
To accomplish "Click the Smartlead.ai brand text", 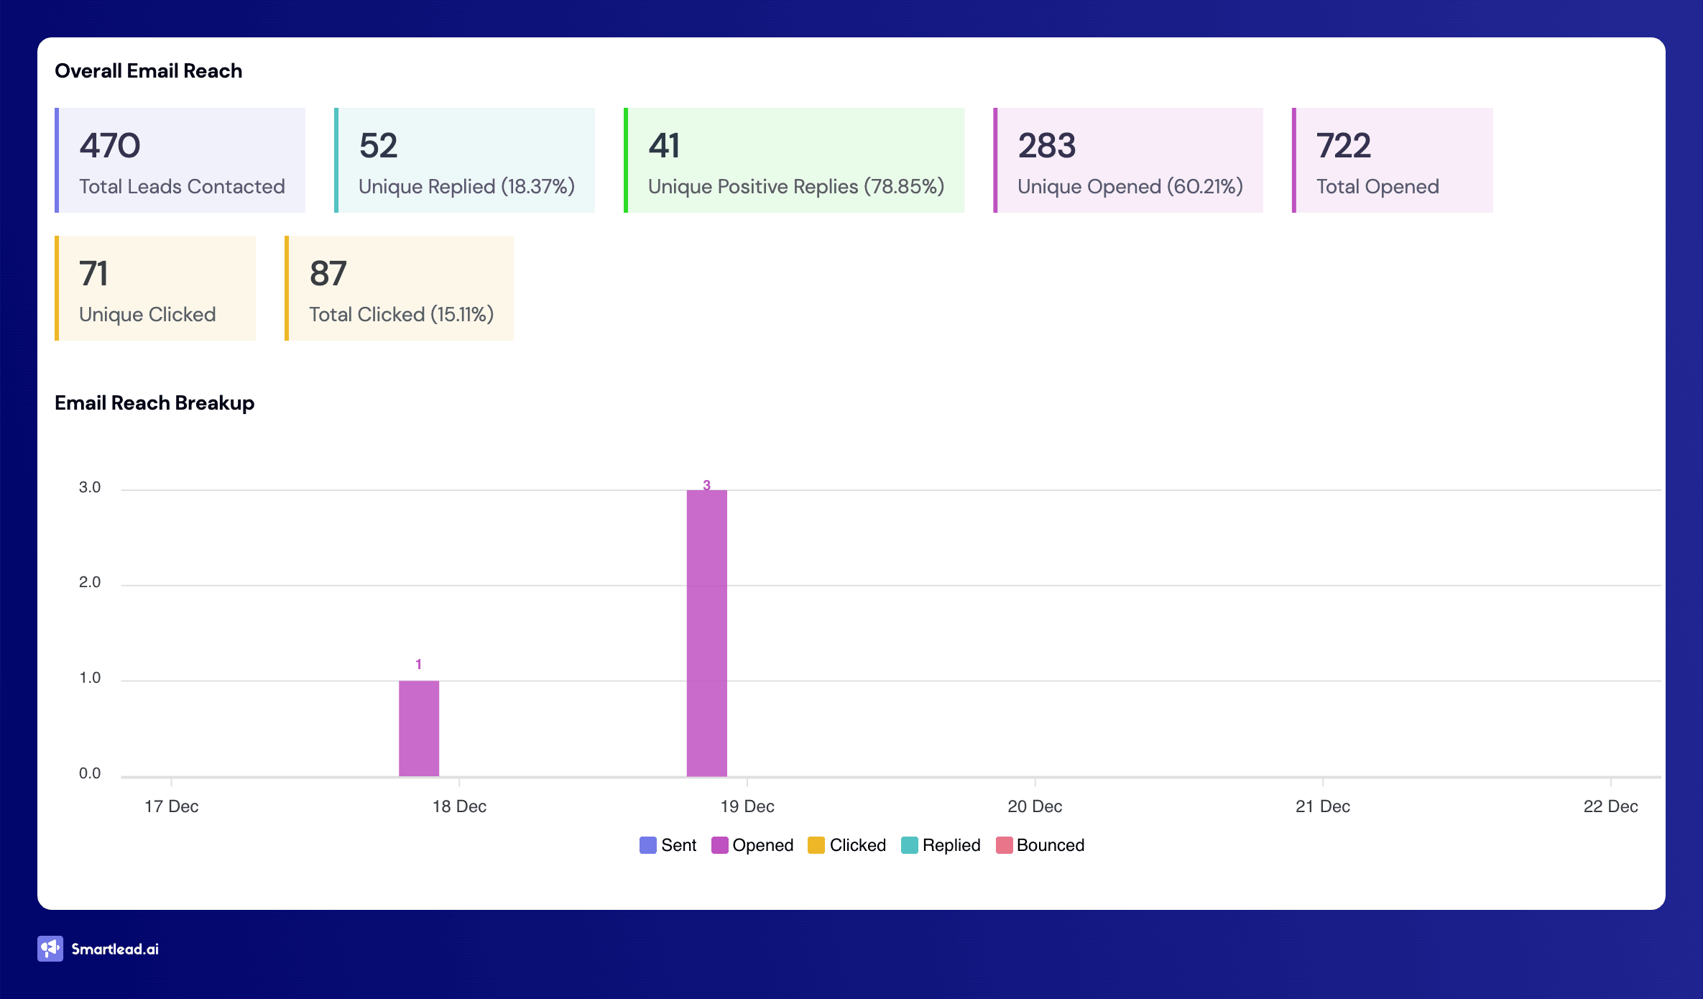I will 115,949.
